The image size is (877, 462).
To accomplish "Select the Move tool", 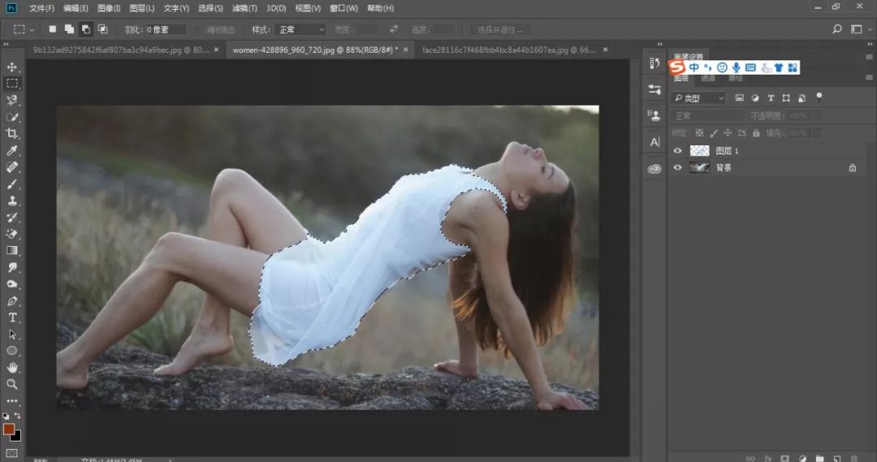I will point(11,67).
